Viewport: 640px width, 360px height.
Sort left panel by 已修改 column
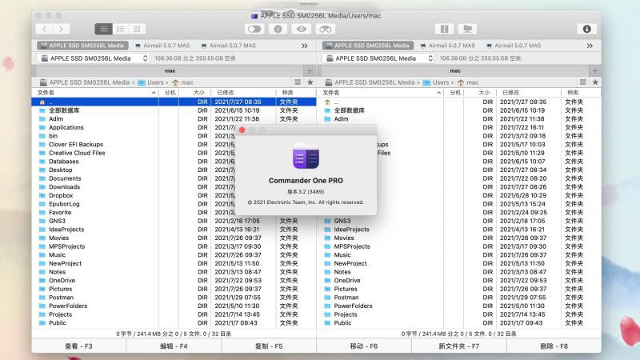pos(243,93)
